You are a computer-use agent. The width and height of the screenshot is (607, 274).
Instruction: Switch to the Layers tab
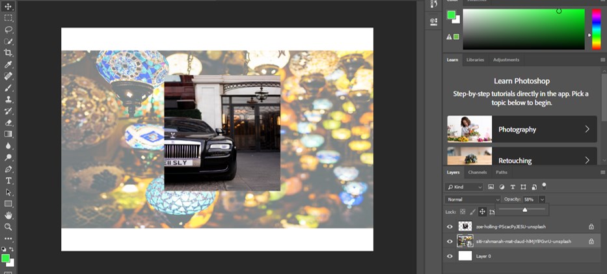point(453,172)
